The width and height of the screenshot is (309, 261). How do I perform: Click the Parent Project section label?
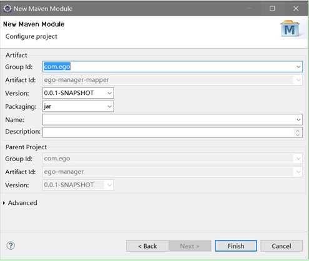26,147
